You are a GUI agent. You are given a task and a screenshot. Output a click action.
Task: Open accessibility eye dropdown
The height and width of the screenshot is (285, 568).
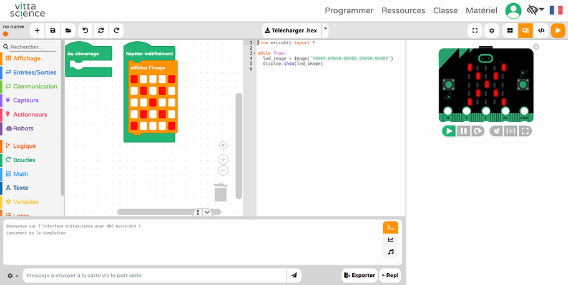point(536,10)
